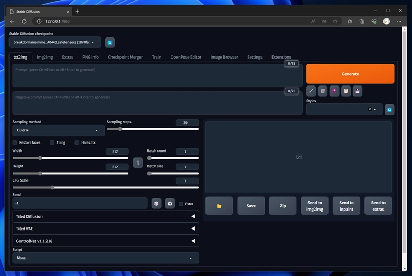Screen dimensions: 412x276
Task: Click into the Negative prompt box
Action: (157, 103)
